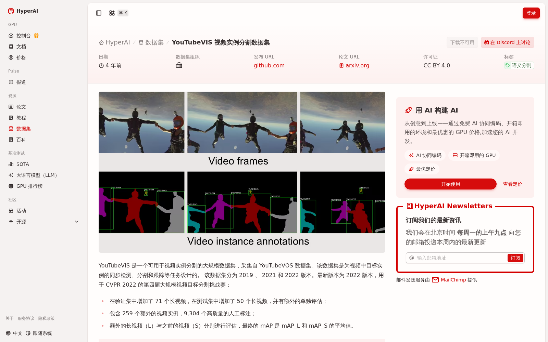The width and height of the screenshot is (548, 342).
Task: Click the 开箱即用的 GPU chip
Action: [474, 155]
